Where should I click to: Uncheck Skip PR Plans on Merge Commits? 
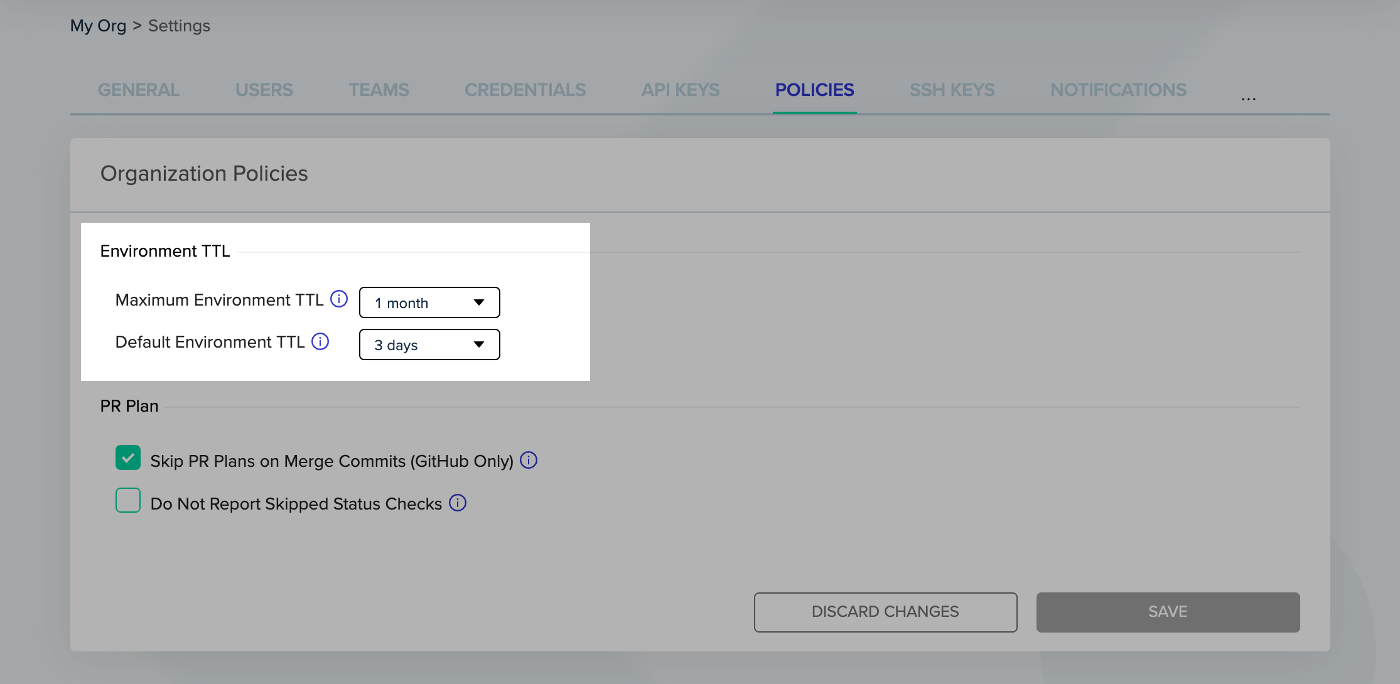click(128, 458)
